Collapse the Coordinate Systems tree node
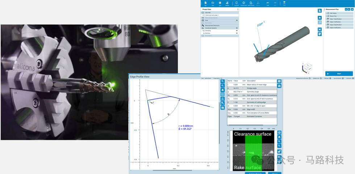 pyautogui.click(x=202, y=28)
